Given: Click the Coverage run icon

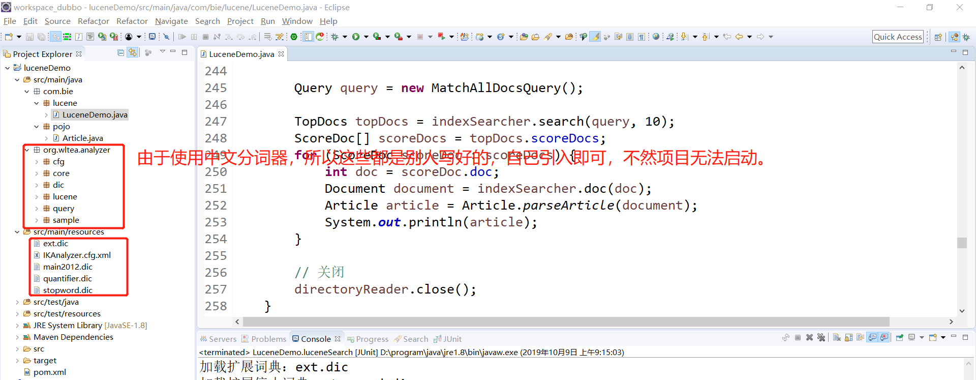Looking at the screenshot, I should pos(377,37).
